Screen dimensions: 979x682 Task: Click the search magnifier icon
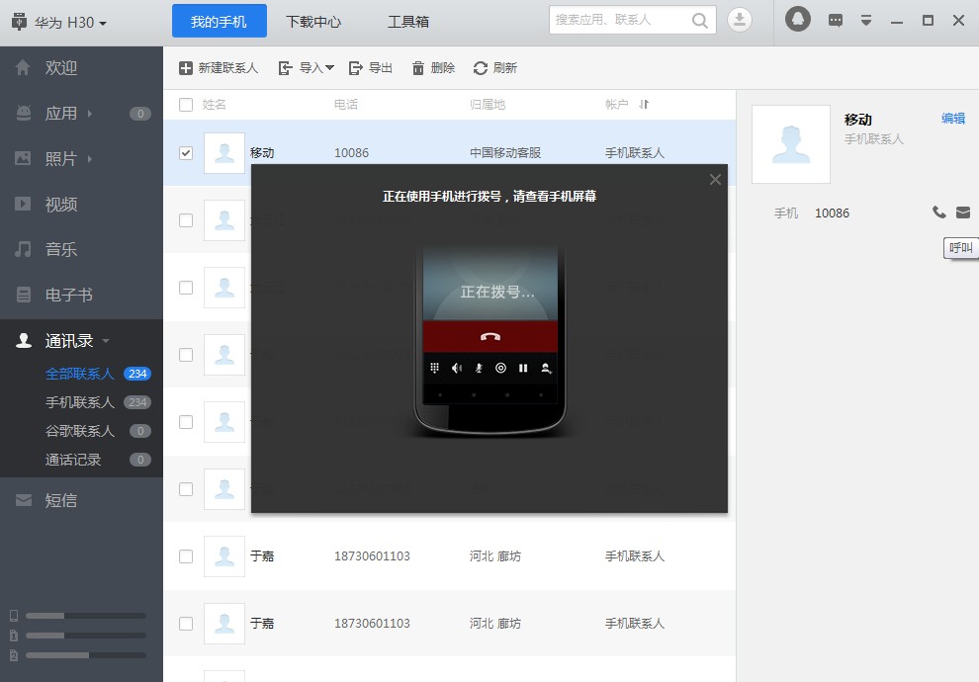coord(700,21)
